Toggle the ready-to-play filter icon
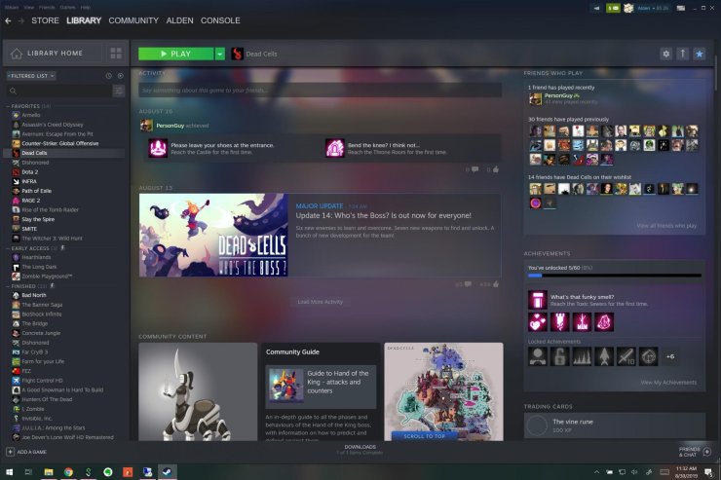The width and height of the screenshot is (721, 480). click(120, 75)
